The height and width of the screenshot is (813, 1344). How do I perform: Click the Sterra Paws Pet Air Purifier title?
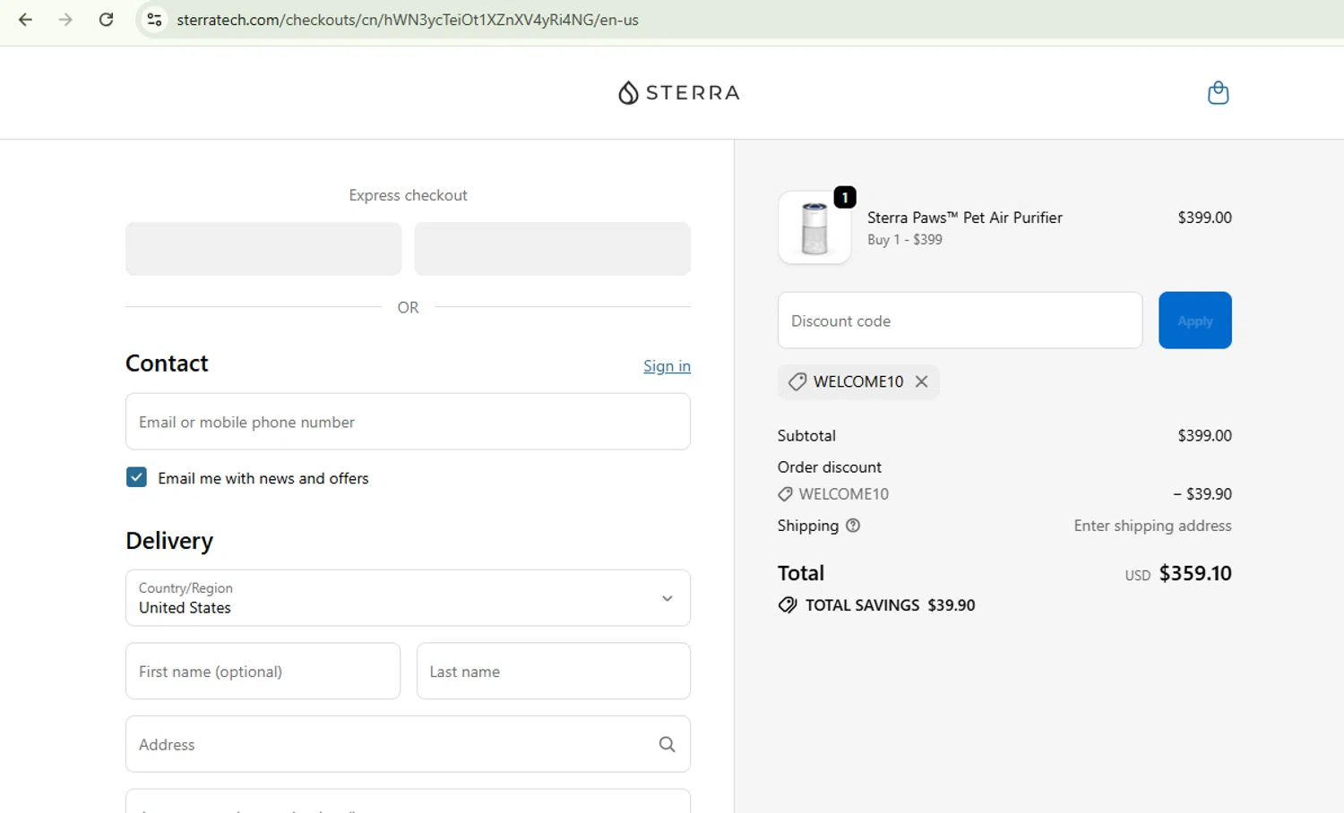point(964,218)
